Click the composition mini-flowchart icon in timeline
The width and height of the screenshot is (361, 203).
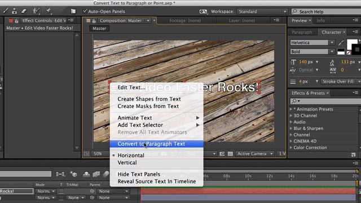pyautogui.click(x=60, y=174)
